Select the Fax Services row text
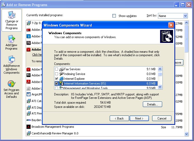 72,69
